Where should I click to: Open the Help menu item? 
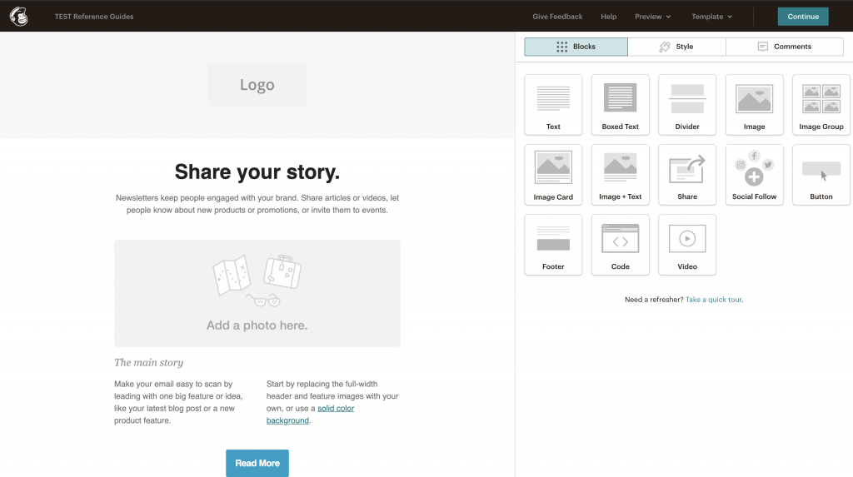pos(608,17)
